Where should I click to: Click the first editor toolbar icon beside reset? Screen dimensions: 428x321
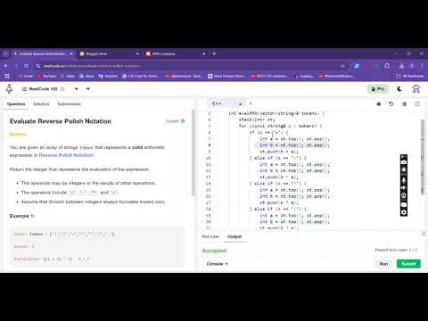(379, 103)
